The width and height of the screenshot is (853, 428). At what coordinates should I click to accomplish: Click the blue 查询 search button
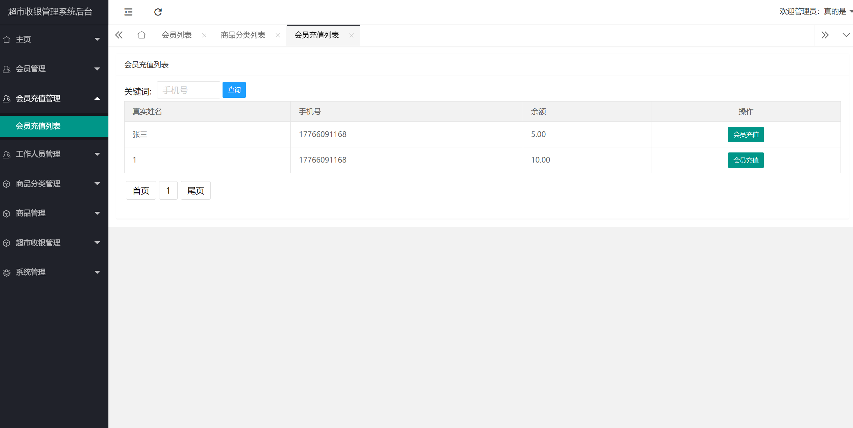[x=234, y=90]
